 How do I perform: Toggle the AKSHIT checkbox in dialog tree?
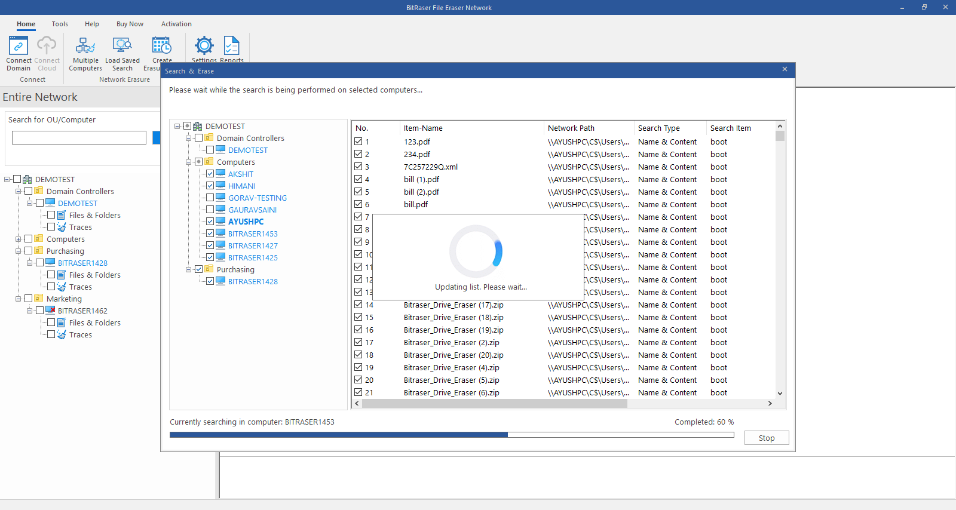[x=210, y=174]
